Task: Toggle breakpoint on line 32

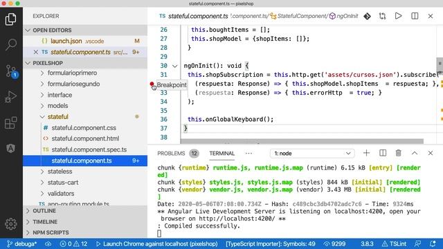Action: tap(152, 84)
